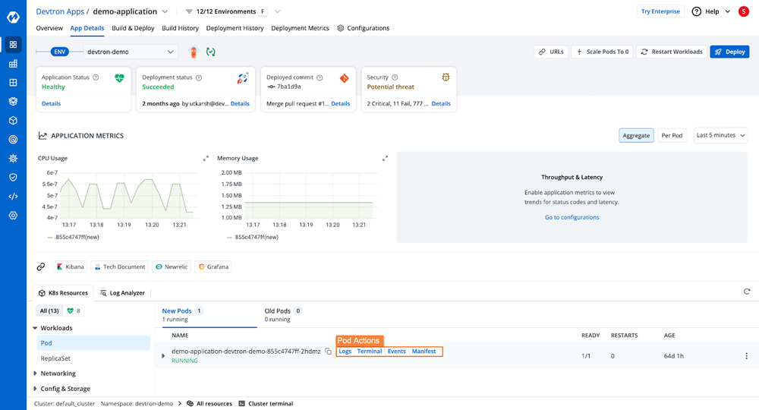Open Go to configurations link

pos(572,217)
